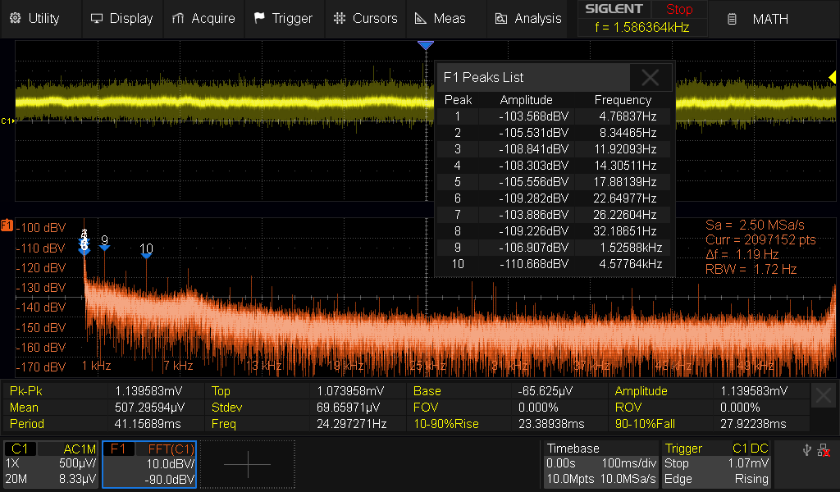Close the F1 Peaks List panel
This screenshot has width=840, height=492.
tap(651, 78)
